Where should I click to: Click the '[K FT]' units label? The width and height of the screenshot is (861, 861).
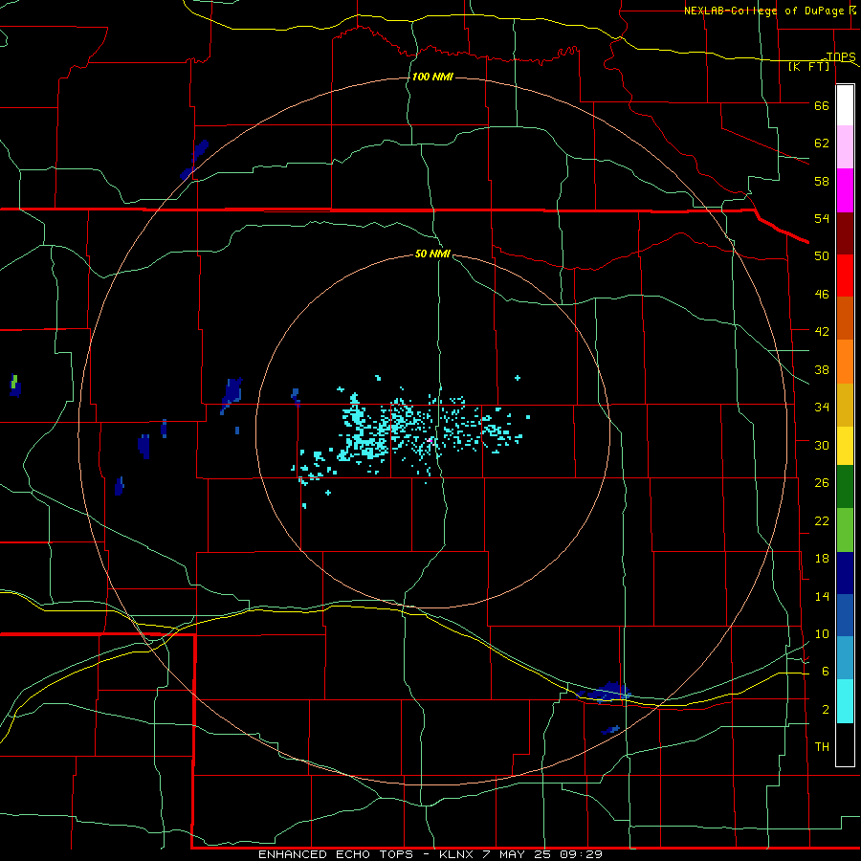[808, 66]
